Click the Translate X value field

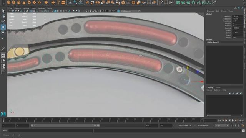[x=238, y=16]
